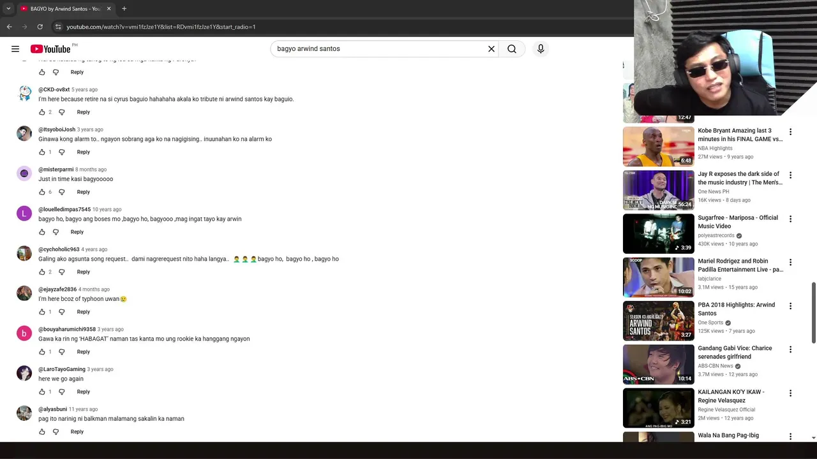Screen dimensions: 817x459
Task: Like the comment by @misterparmi
Action: [x=42, y=192]
